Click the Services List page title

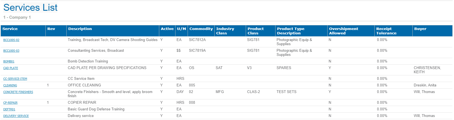pos(30,8)
